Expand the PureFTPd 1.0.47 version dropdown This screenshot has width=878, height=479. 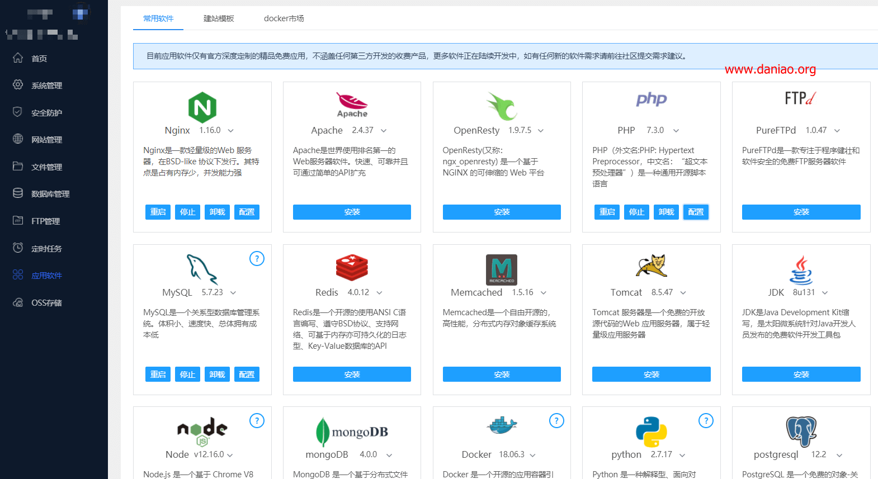(837, 131)
